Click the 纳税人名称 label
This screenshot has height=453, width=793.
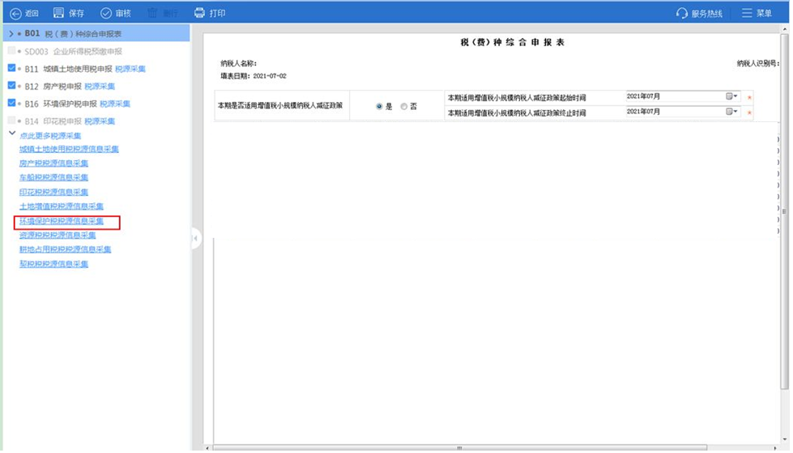pos(239,64)
